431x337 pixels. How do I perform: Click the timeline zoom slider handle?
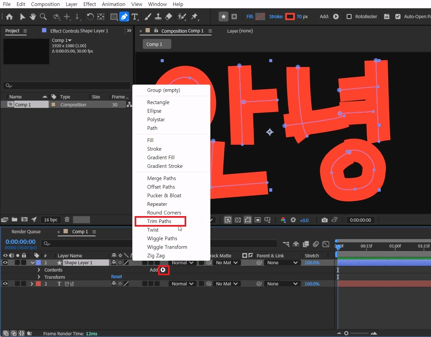coord(346,333)
